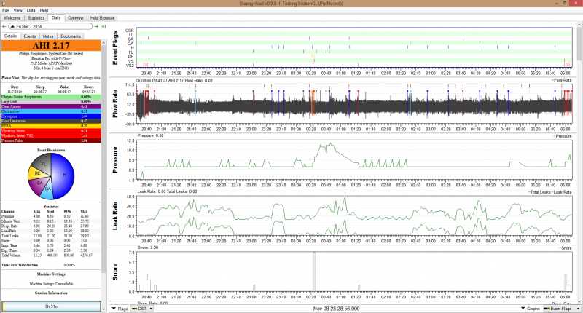Expand the Flags dropdown at bottom
Image resolution: width=583 pixels, height=313 pixels.
pos(120,309)
